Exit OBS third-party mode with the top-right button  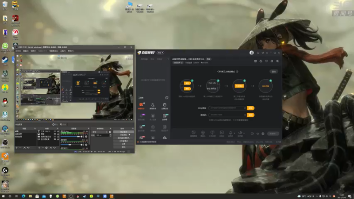coord(274,72)
